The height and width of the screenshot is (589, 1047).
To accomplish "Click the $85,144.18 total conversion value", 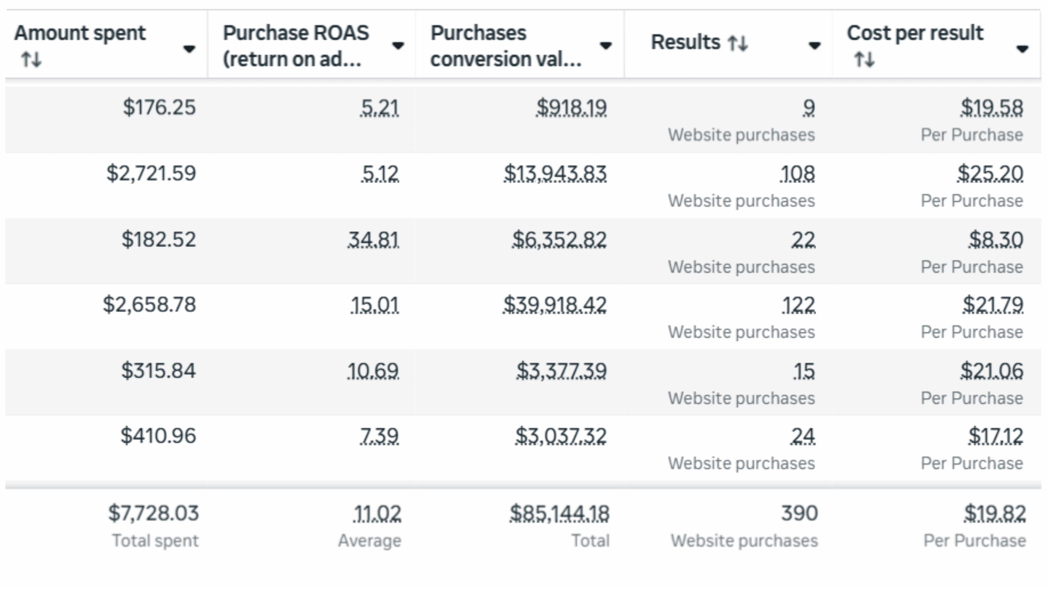I will pos(559,514).
